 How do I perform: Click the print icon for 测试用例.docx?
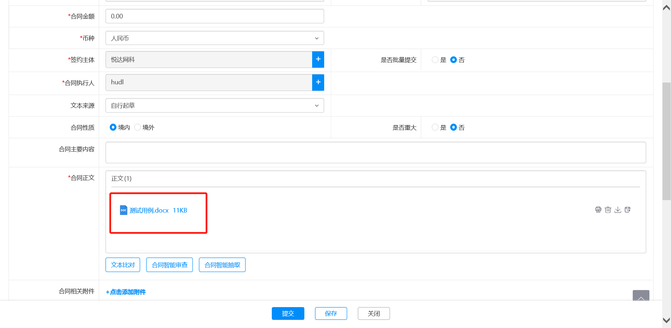point(598,210)
